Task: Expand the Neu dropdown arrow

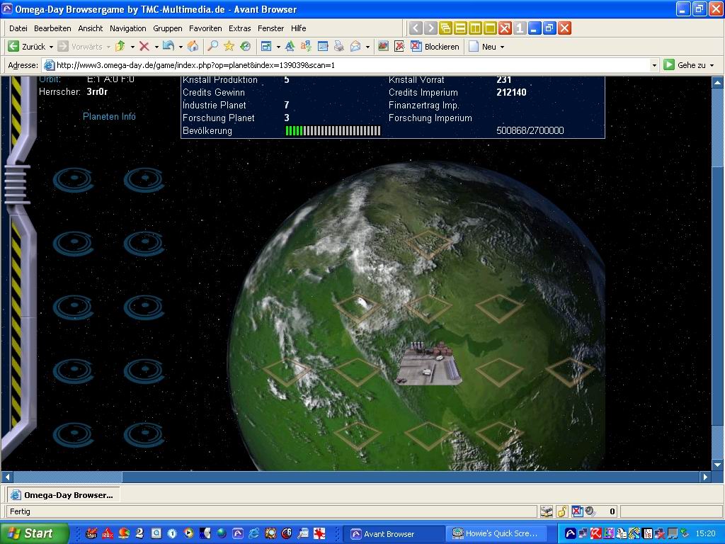Action: (x=502, y=47)
